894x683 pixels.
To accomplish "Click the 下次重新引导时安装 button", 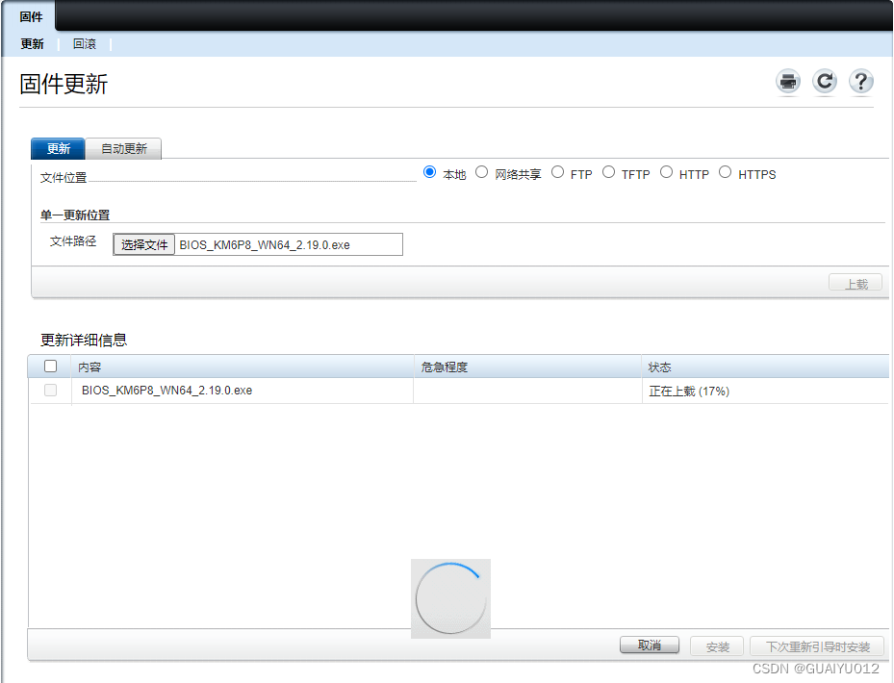I will [817, 646].
